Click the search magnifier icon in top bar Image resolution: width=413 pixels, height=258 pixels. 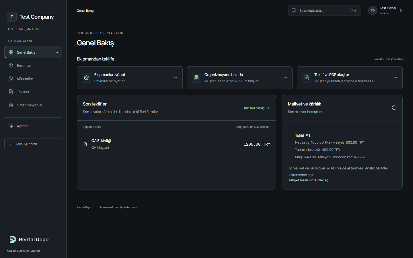(x=294, y=10)
